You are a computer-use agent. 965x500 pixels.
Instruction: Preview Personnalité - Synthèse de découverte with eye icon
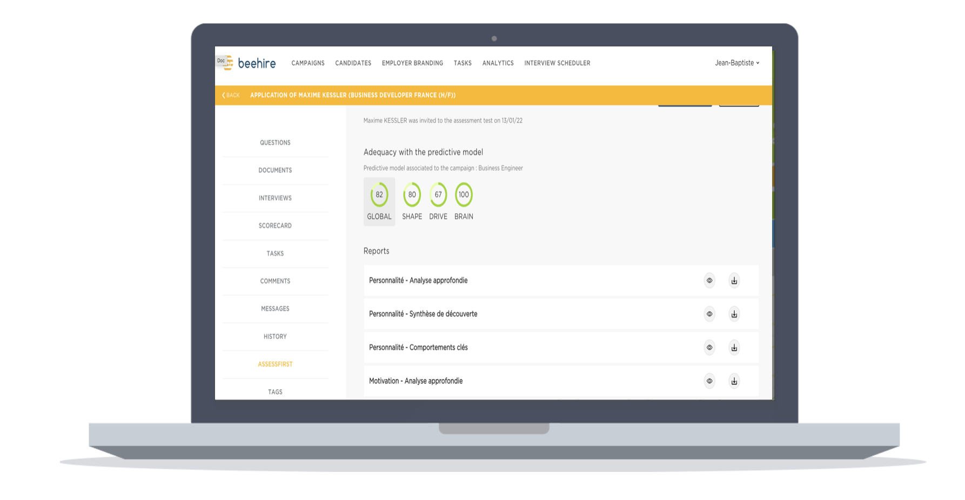pos(709,314)
